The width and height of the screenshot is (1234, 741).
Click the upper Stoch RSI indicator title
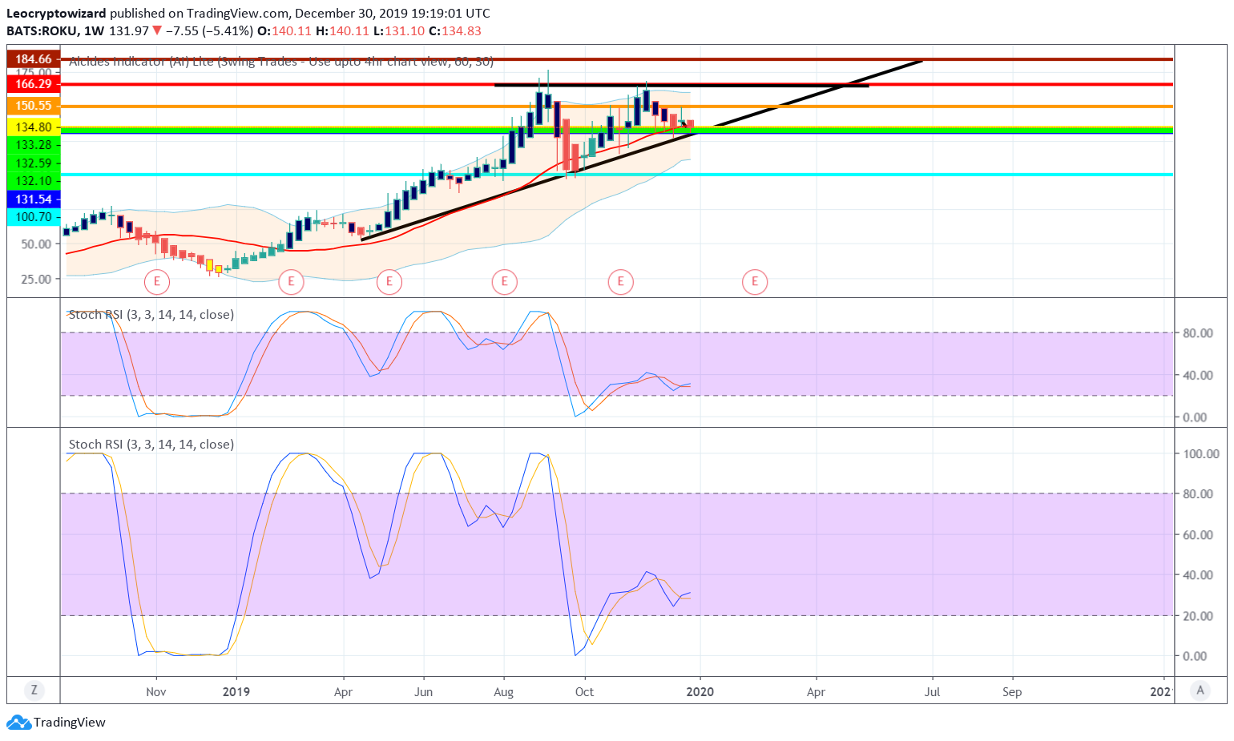[151, 315]
